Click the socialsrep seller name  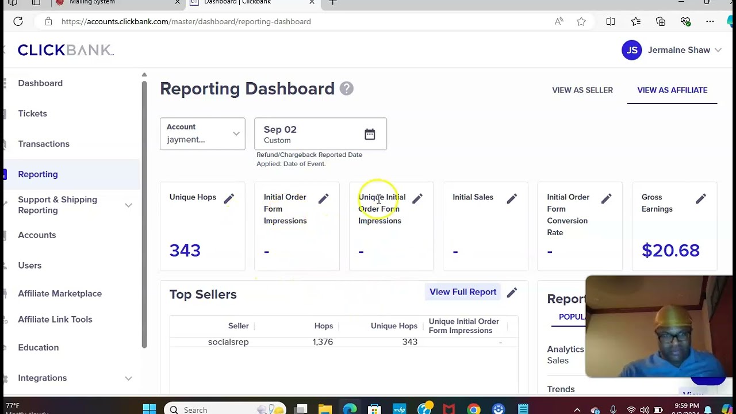coord(228,342)
